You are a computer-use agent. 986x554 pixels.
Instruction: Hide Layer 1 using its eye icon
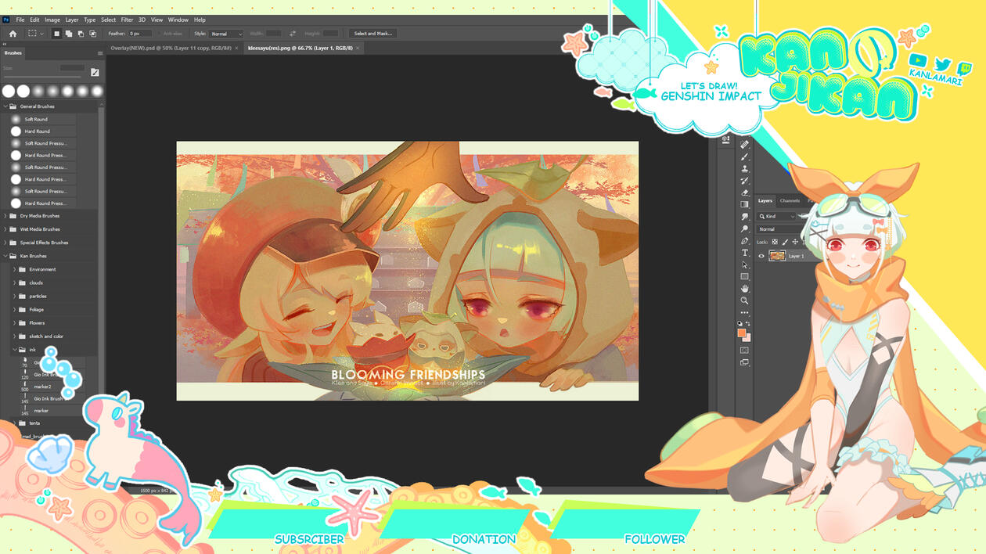(761, 256)
